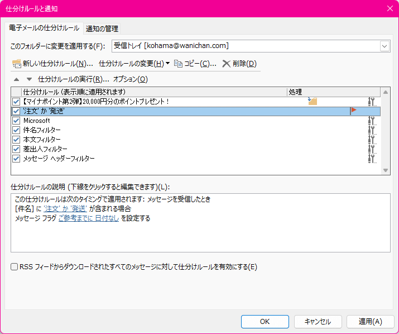Toggle the 本文フィルター rule checkbox
Screen dimensions: 399x334
point(16,140)
